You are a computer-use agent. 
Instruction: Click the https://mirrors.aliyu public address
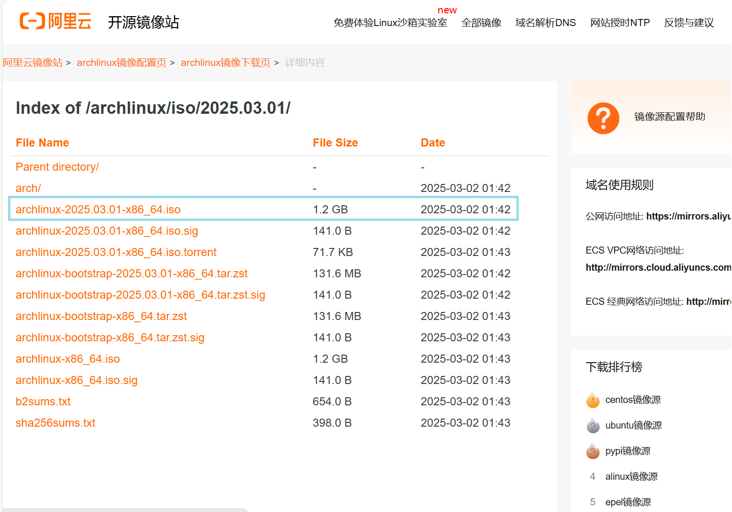688,216
